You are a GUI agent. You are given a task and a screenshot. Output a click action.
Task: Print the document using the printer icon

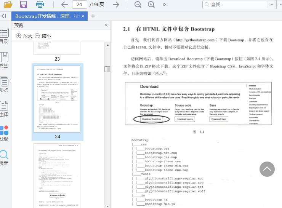pyautogui.click(x=40, y=5)
